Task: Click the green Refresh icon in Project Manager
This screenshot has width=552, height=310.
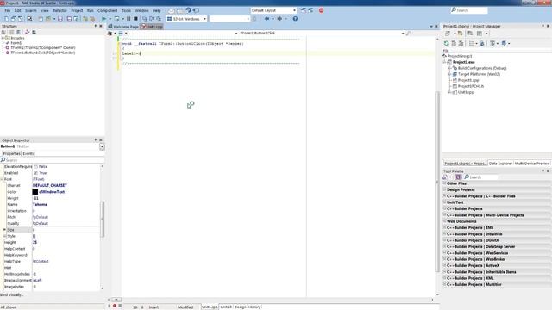Action: (447, 43)
